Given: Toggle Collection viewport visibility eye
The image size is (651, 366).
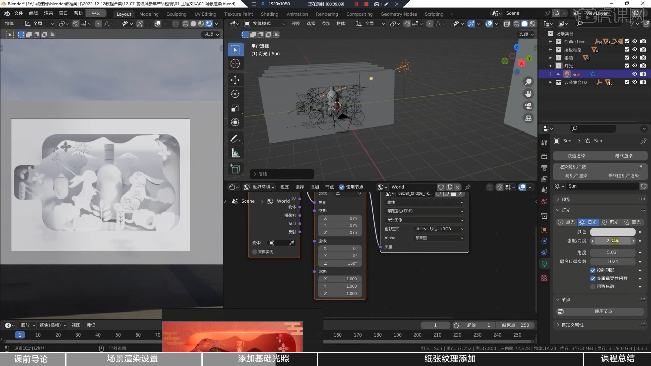Looking at the screenshot, I should [x=635, y=41].
